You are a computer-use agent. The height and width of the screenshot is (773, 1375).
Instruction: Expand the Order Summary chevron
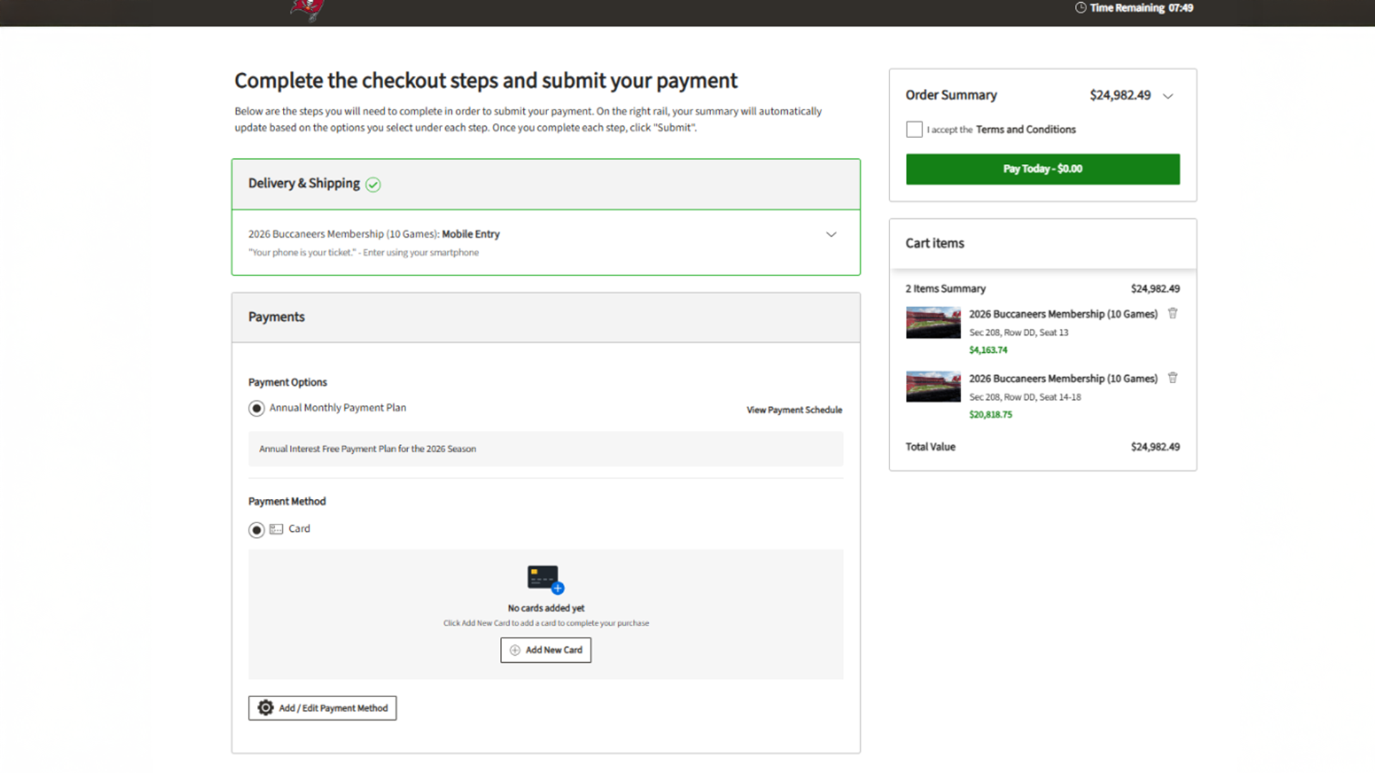pos(1168,96)
